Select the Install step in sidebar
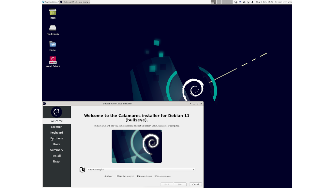 (57, 156)
